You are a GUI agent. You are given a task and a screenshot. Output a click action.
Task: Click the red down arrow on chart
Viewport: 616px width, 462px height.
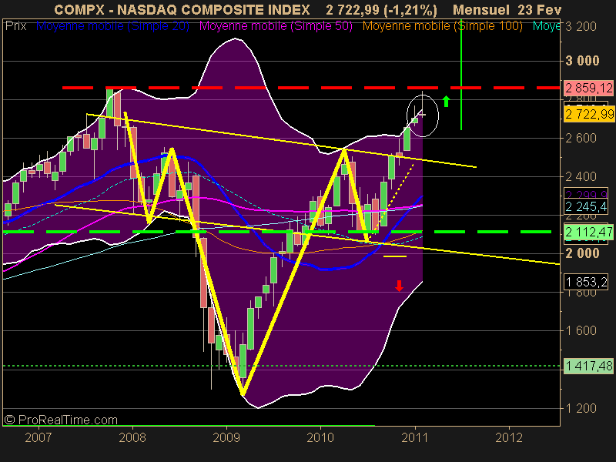coord(399,286)
